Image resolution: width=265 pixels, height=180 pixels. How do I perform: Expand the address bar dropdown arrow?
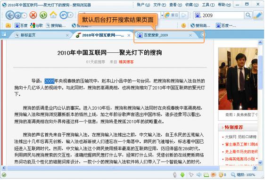pos(162,16)
